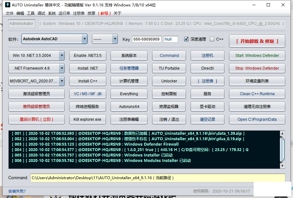Expand the Autodesk AutoCAD software dropdown
The width and height of the screenshot is (293, 198).
tap(85, 39)
